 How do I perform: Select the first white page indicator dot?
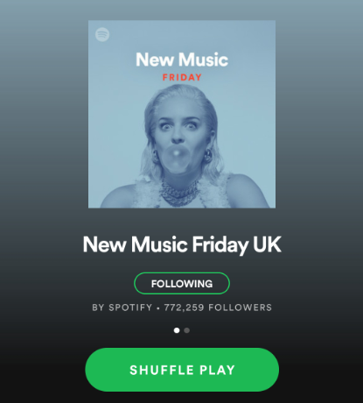pyautogui.click(x=177, y=330)
